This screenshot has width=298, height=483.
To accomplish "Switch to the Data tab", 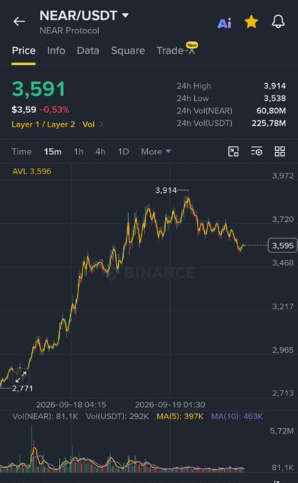I will [88, 51].
